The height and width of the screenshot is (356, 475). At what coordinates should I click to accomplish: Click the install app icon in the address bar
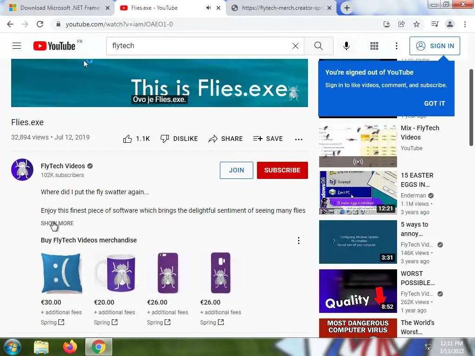tap(387, 24)
